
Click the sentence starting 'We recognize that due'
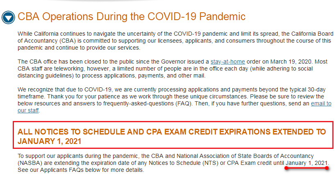[x=102, y=89]
